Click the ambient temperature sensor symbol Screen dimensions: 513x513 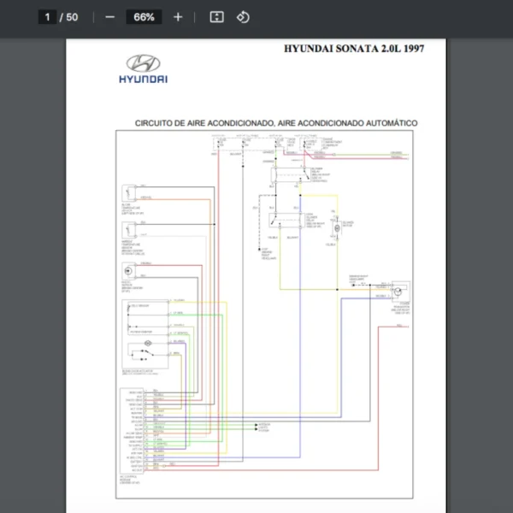coord(128,231)
